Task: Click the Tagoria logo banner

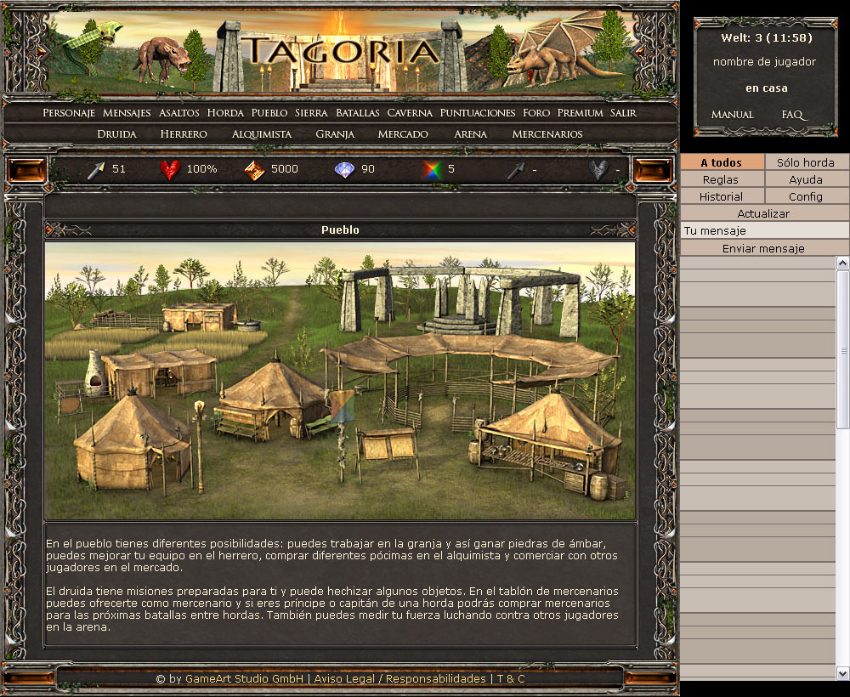Action: coord(340,52)
